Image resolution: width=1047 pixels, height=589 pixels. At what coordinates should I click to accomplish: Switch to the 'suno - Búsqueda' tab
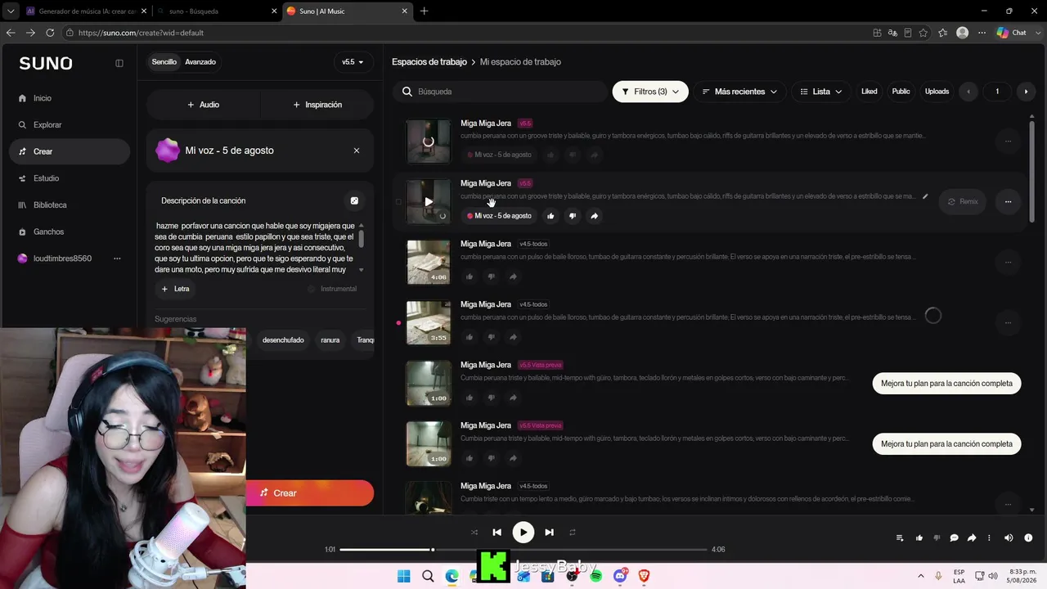click(x=216, y=11)
